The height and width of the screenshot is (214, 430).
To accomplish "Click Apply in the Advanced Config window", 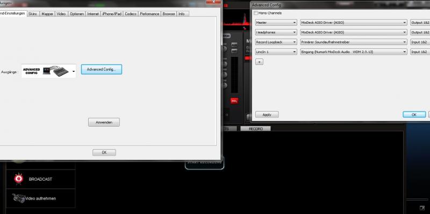I will [267, 115].
